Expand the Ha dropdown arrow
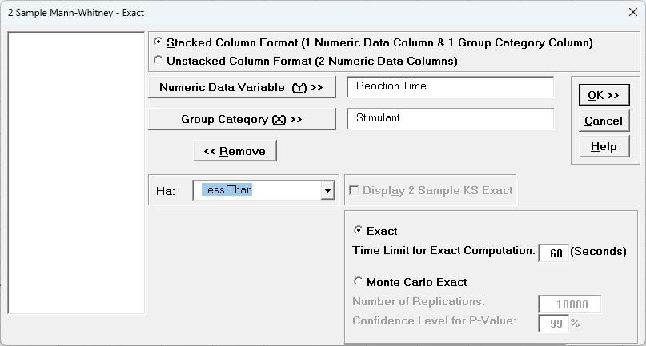The width and height of the screenshot is (646, 346). (x=327, y=191)
